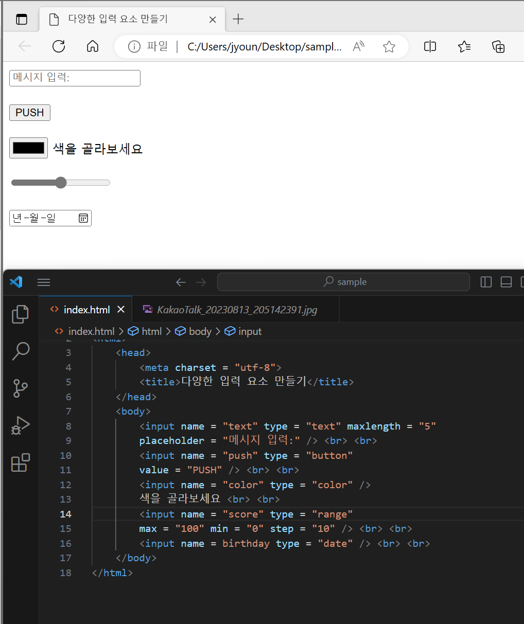Navigate back in VS Code
This screenshot has height=624, width=524.
click(181, 282)
